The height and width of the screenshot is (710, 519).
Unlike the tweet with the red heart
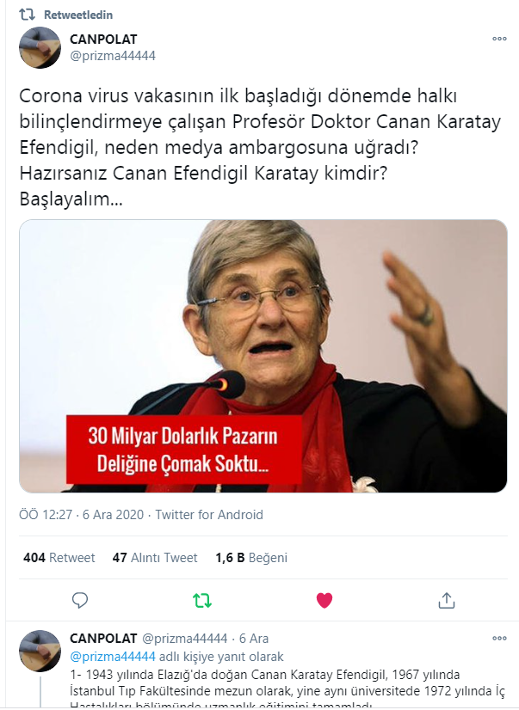[x=324, y=600]
